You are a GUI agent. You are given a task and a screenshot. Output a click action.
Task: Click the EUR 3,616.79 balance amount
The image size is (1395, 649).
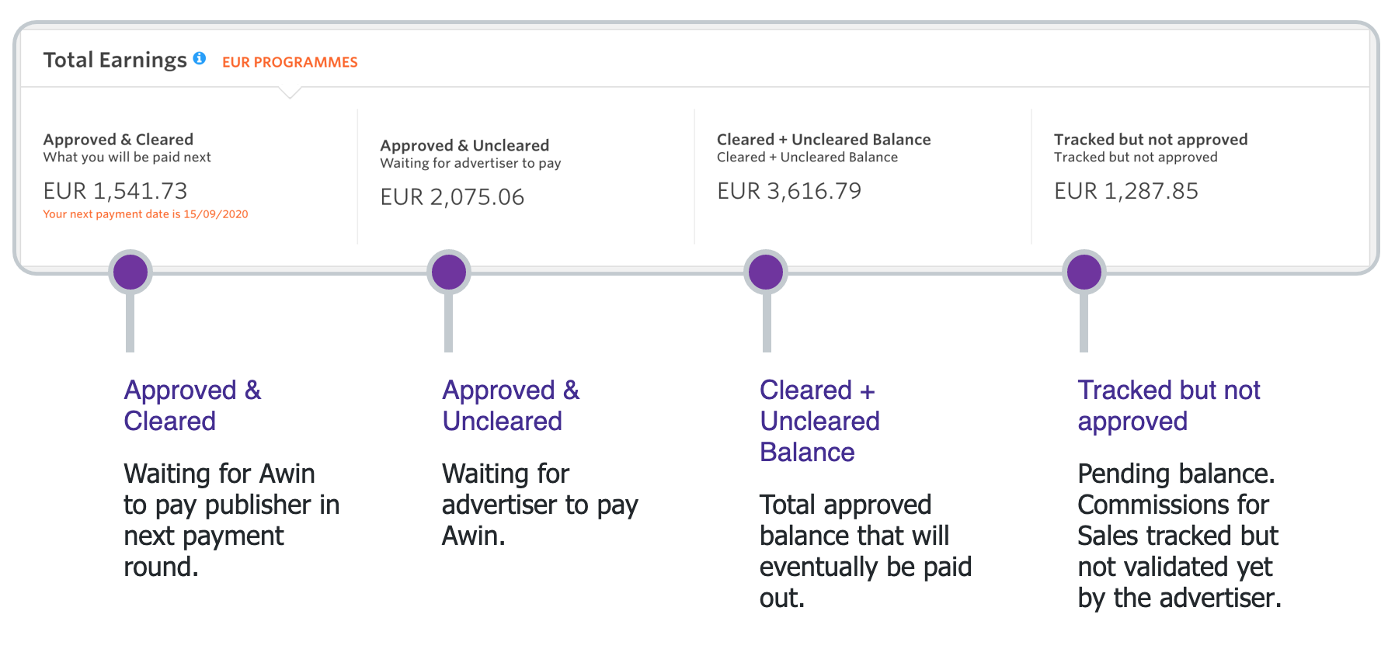pyautogui.click(x=788, y=191)
